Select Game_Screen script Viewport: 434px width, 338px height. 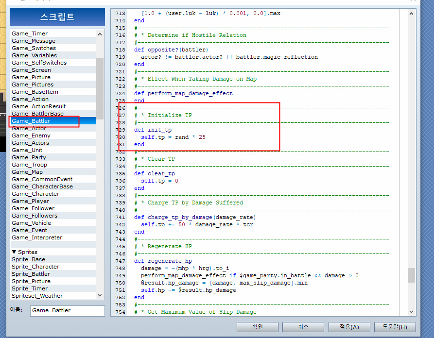(53, 70)
